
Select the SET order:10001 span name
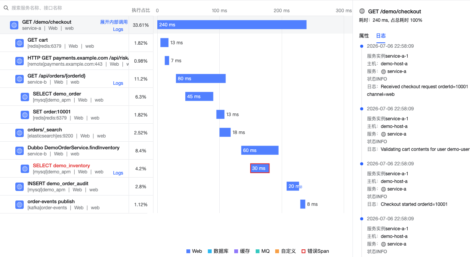52,112
